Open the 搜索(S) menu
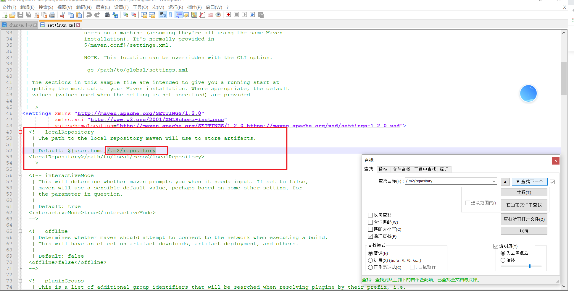 point(46,7)
